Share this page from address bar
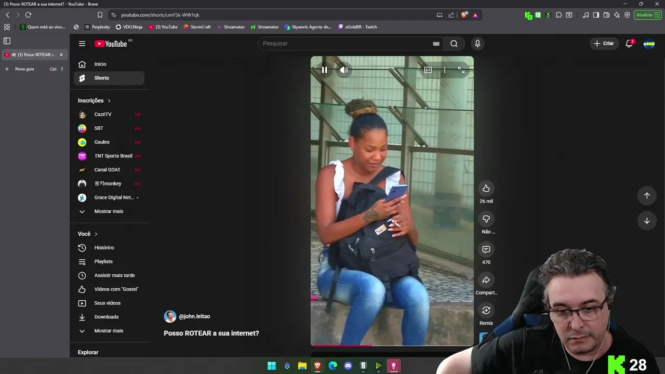665x374 pixels. (451, 15)
